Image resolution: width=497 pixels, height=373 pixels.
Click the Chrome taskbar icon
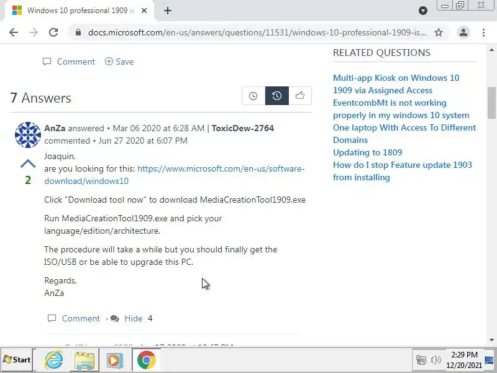[146, 360]
